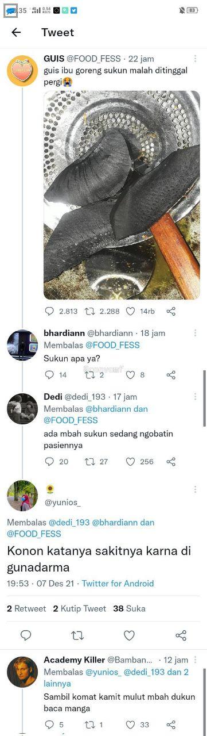Tap the heart under the yunios_ main tweet

(x=130, y=635)
